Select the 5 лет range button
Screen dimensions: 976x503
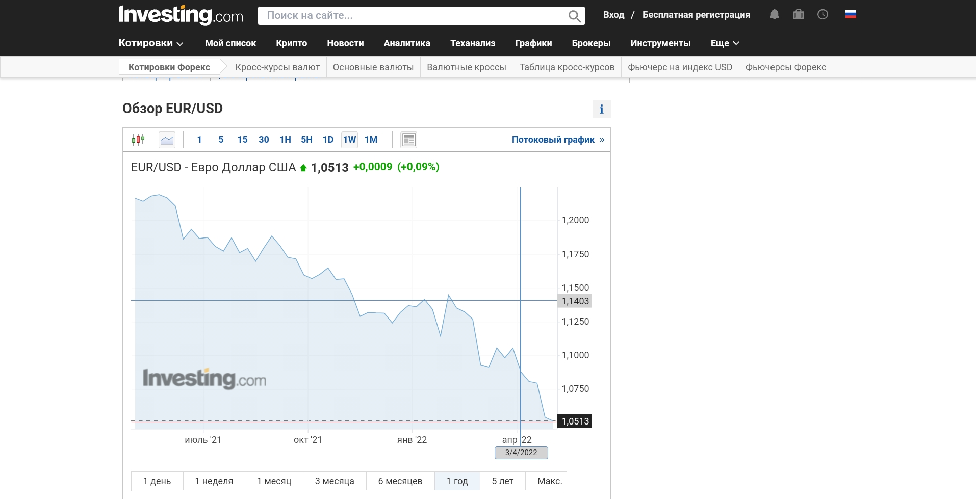503,481
